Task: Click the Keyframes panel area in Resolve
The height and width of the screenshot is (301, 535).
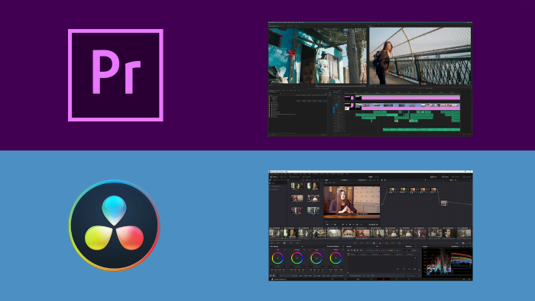Action: pyautogui.click(x=384, y=262)
